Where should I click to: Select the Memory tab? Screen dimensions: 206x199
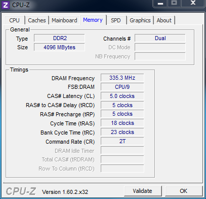93,20
